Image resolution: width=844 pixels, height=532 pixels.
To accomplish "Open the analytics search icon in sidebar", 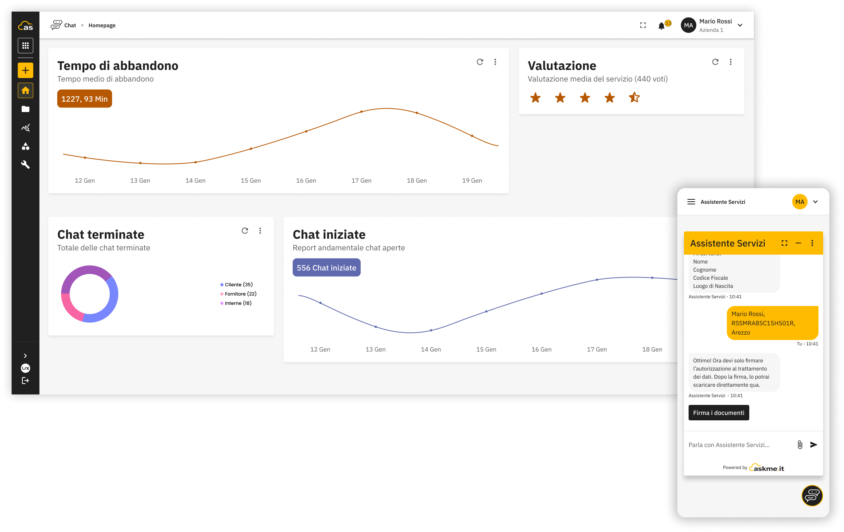I will coord(26,128).
